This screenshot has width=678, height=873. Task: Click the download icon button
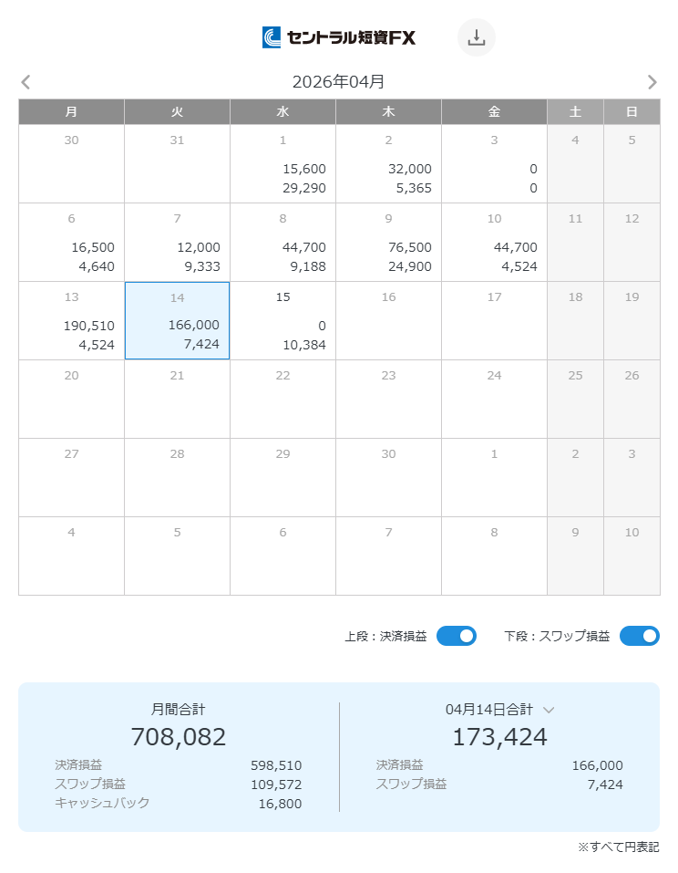476,37
